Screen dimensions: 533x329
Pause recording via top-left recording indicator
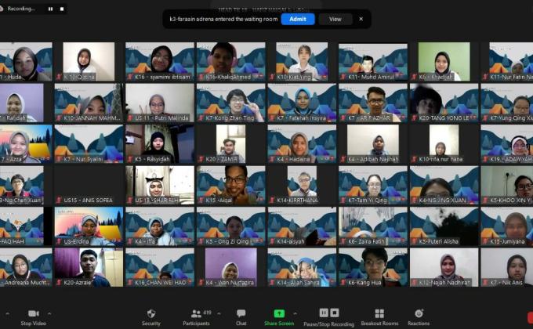coord(50,9)
